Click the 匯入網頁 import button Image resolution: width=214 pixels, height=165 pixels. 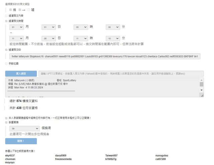click(21, 73)
